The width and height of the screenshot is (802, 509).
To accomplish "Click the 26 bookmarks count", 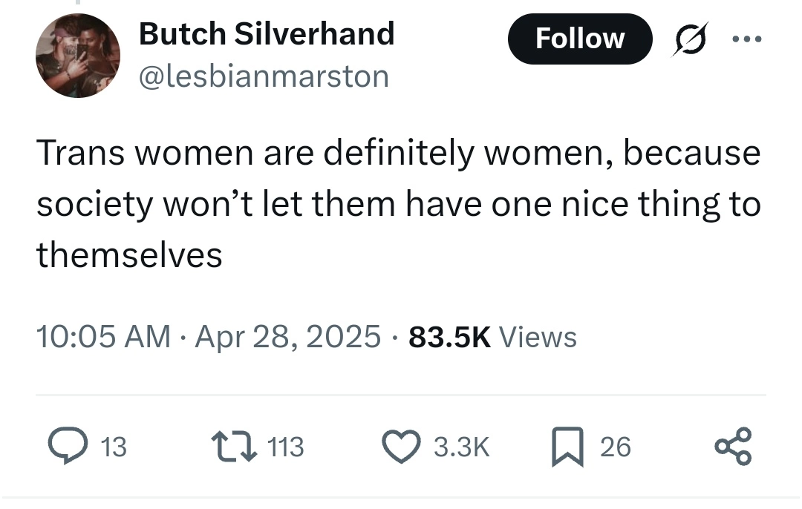I will point(615,447).
